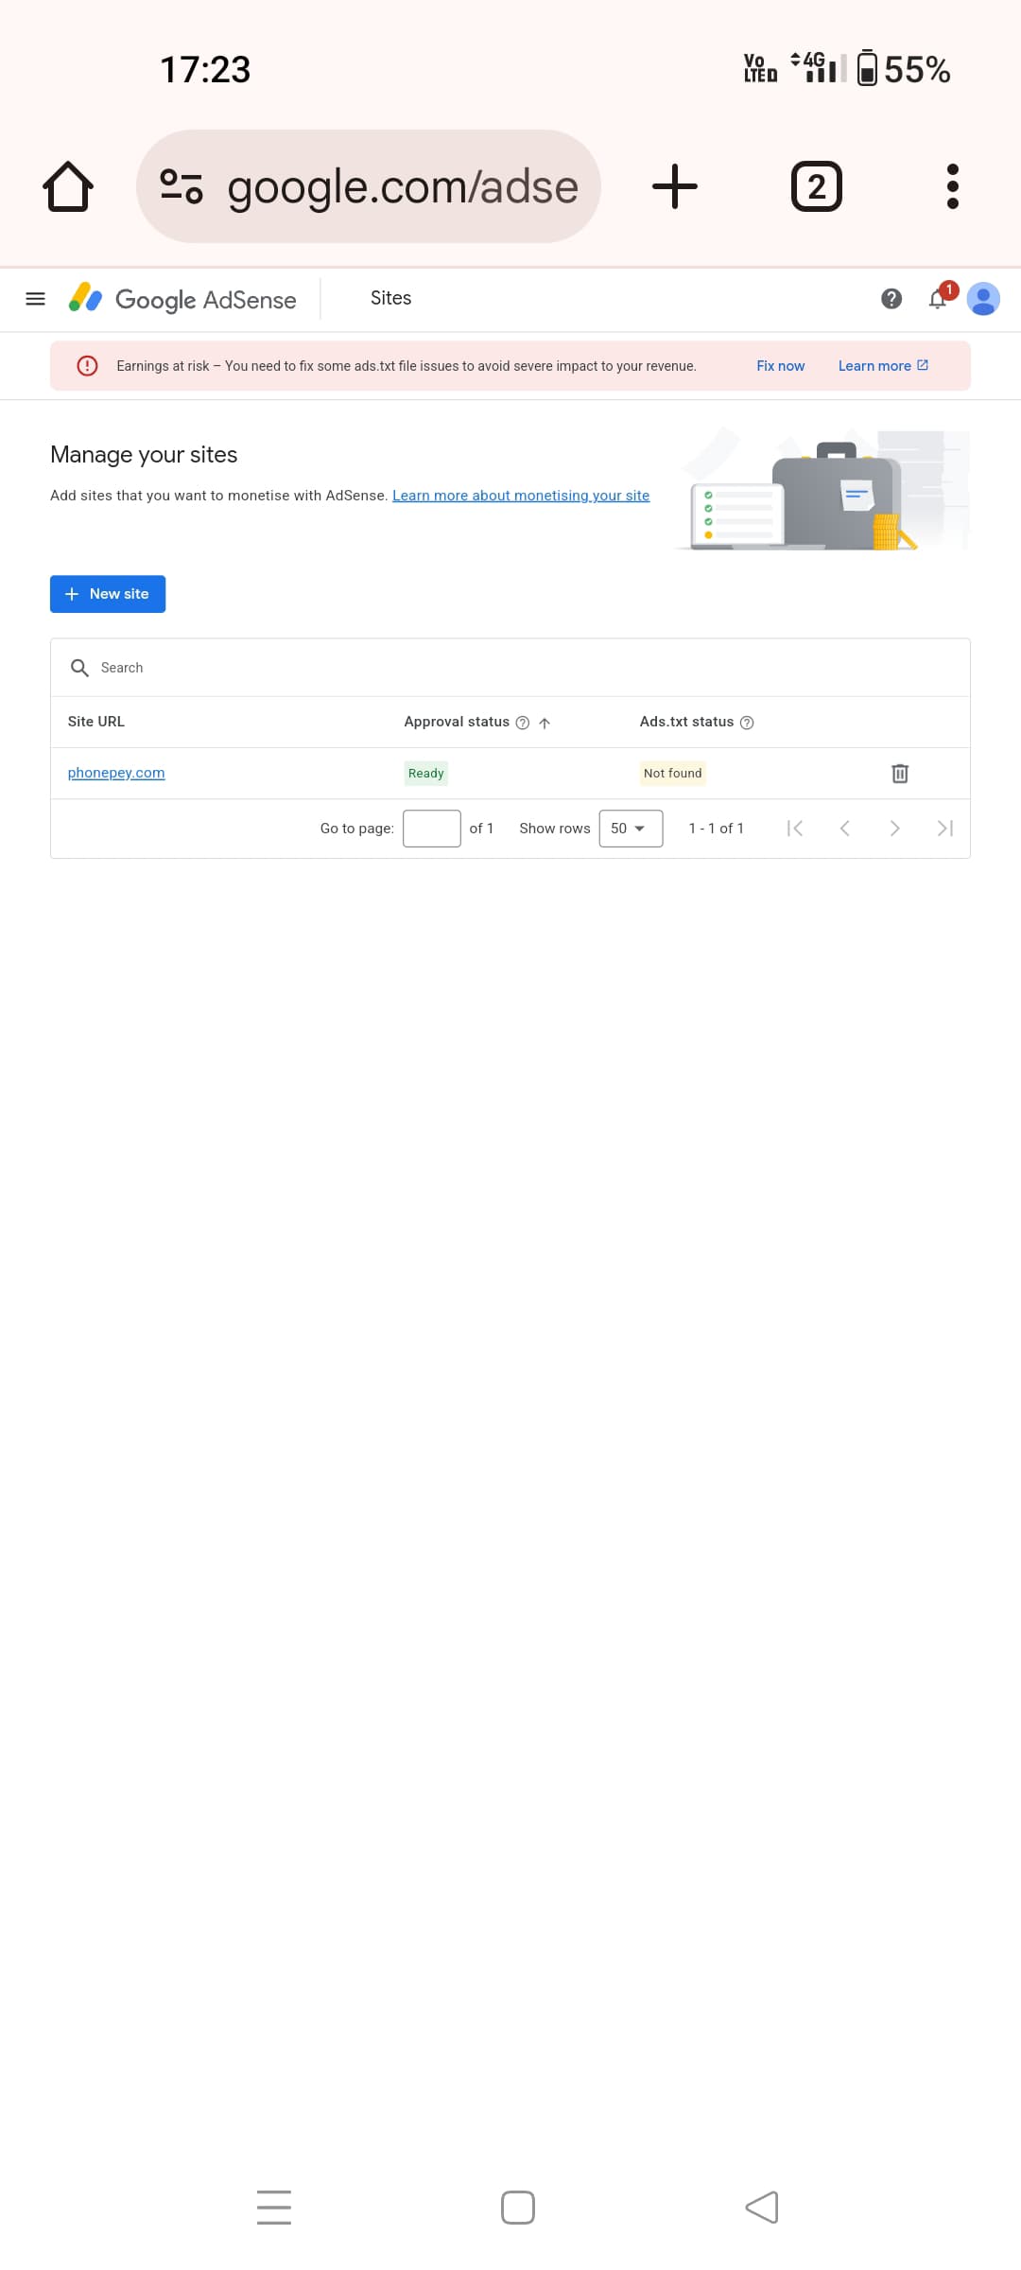Open Learn more link in the banner
1021x2270 pixels.
pyautogui.click(x=883, y=366)
